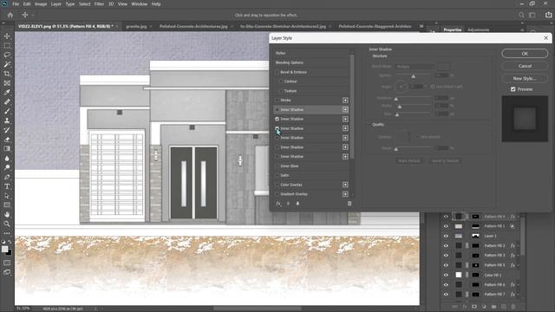Move effect down with the down arrow icon
This screenshot has width=555, height=312.
tap(297, 204)
